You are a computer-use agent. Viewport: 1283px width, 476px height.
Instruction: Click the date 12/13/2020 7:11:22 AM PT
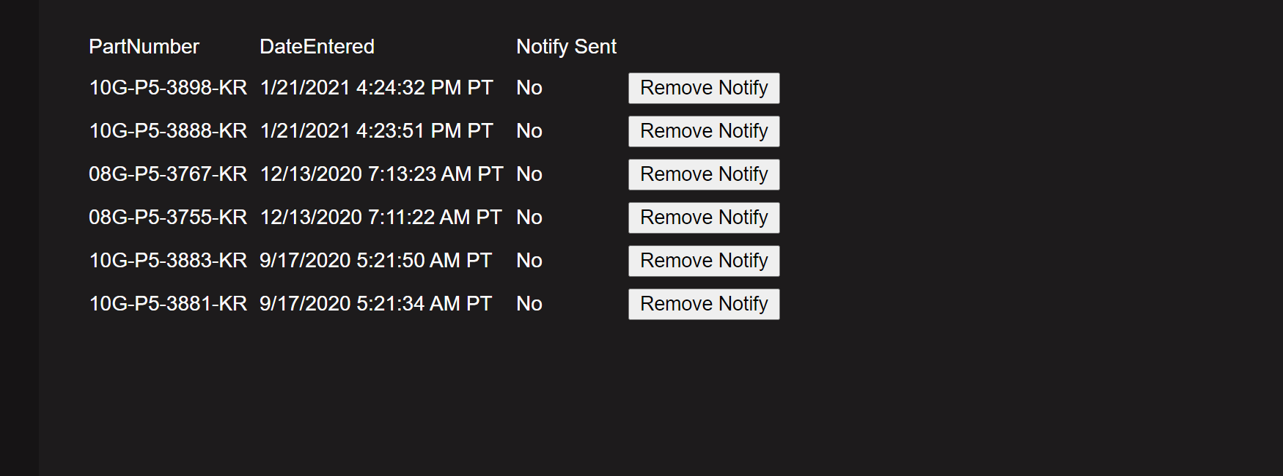coord(381,217)
